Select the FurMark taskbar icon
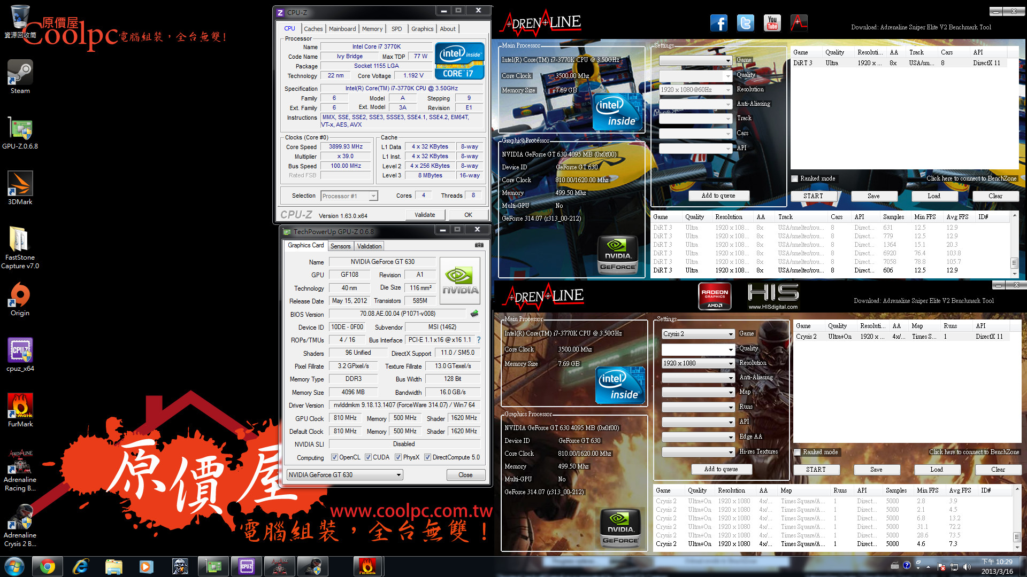 click(x=367, y=566)
